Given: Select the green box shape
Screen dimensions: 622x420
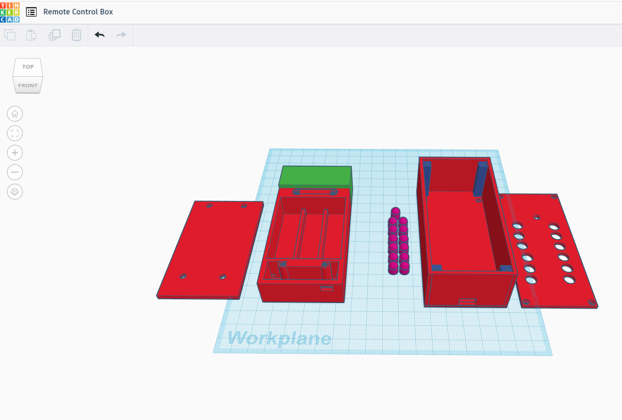Looking at the screenshot, I should coord(316,177).
